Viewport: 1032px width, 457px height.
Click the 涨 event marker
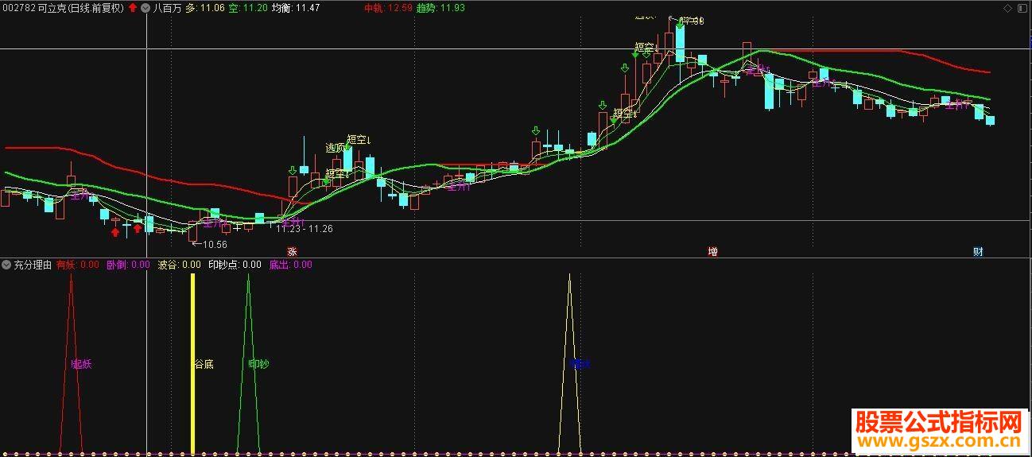point(293,252)
